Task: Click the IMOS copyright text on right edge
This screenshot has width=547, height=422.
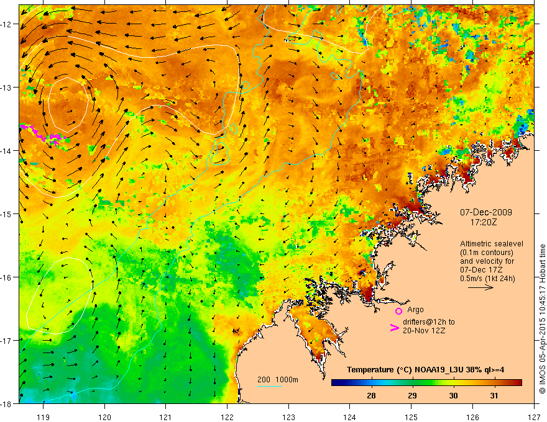Action: (543, 319)
